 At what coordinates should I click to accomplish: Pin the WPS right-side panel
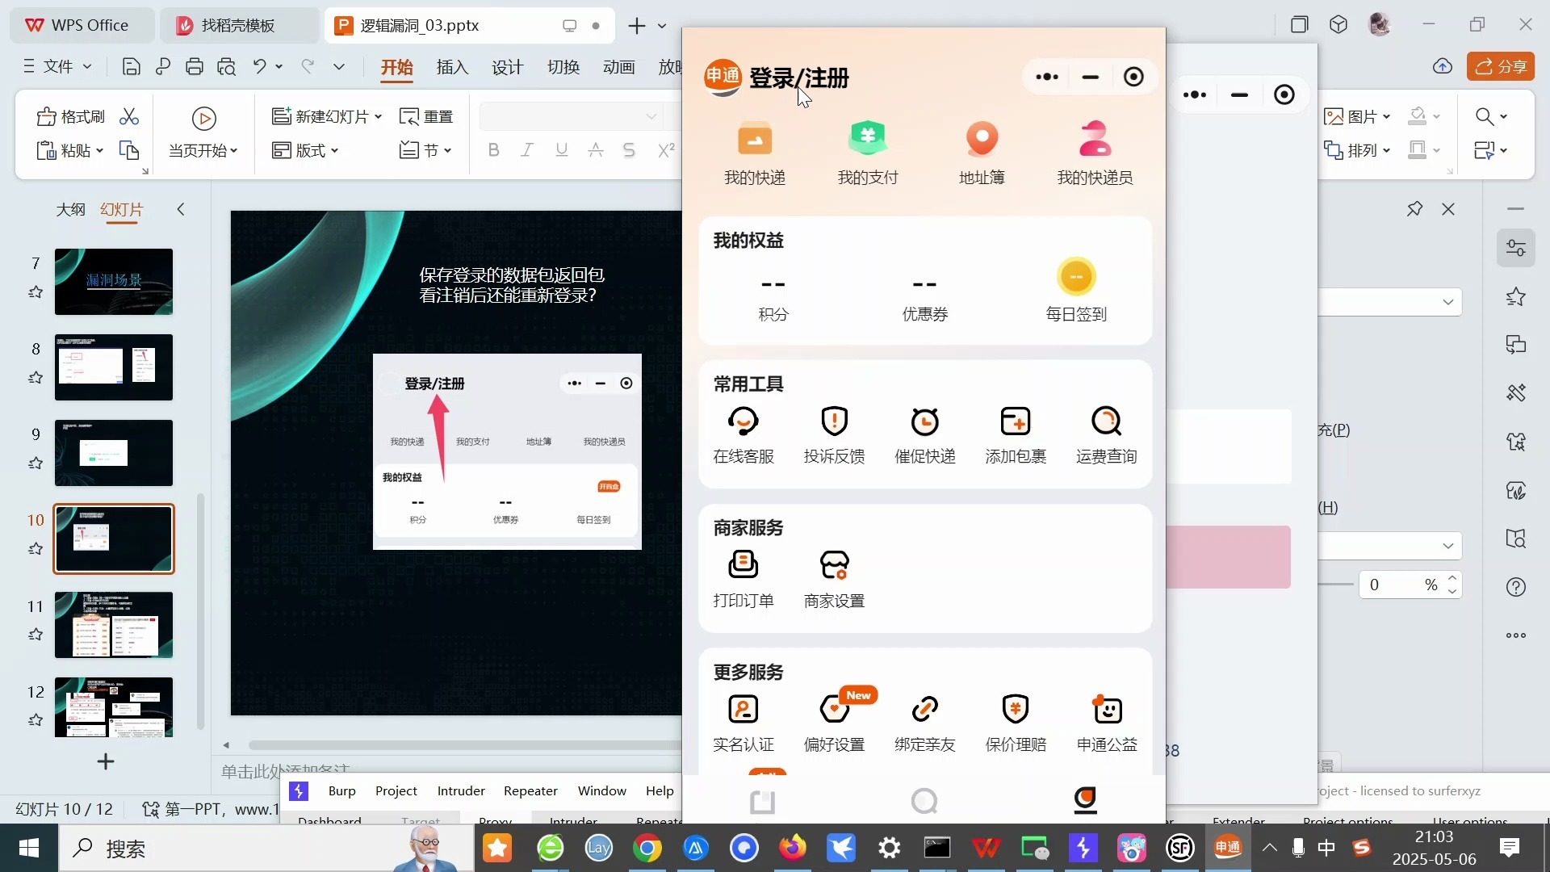point(1414,209)
